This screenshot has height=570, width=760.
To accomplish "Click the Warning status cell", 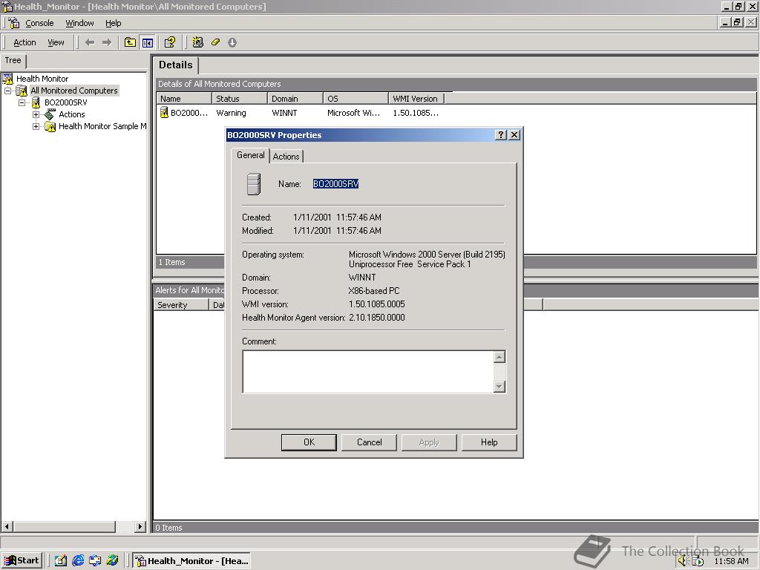I will [232, 113].
